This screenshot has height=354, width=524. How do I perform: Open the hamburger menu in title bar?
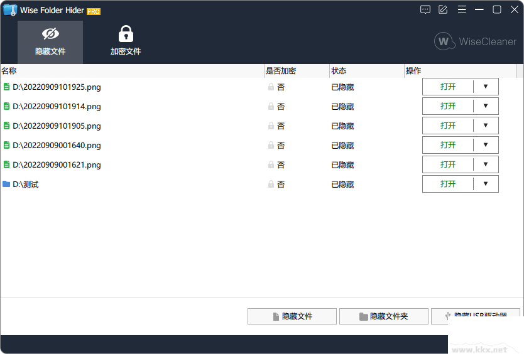coord(462,9)
